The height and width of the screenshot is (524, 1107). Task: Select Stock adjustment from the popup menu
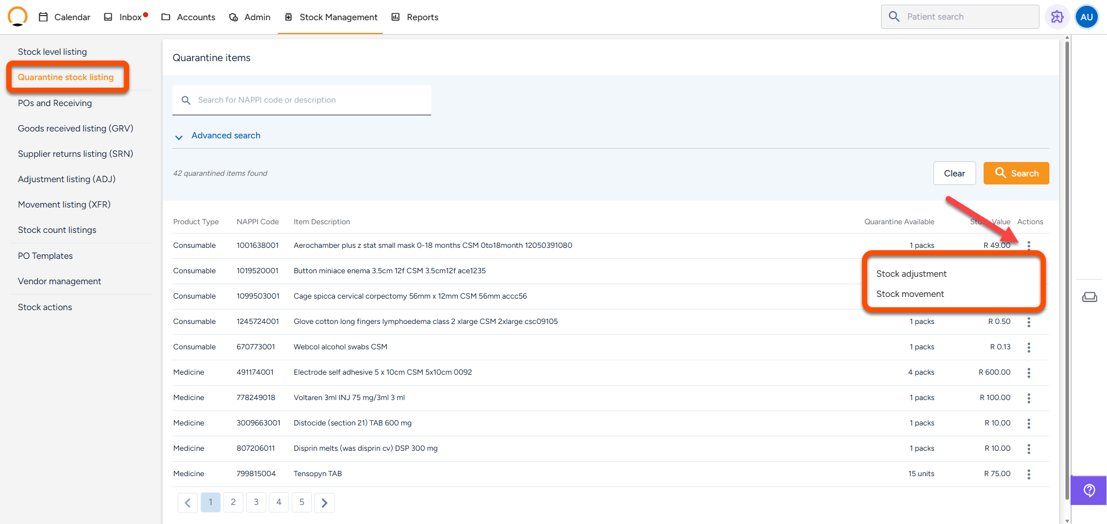coord(911,274)
